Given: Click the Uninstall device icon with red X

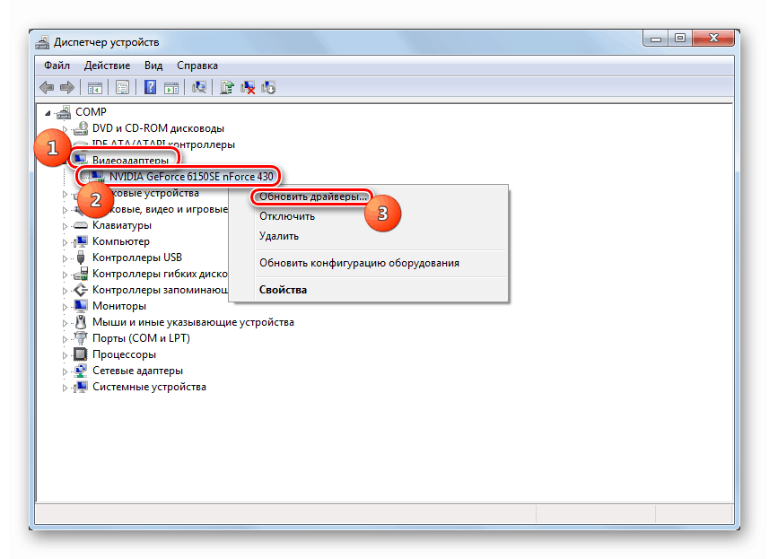Looking at the screenshot, I should [248, 88].
